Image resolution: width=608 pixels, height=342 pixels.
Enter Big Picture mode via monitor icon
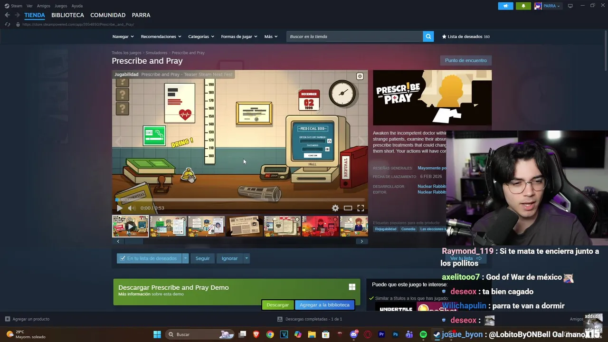tap(570, 6)
